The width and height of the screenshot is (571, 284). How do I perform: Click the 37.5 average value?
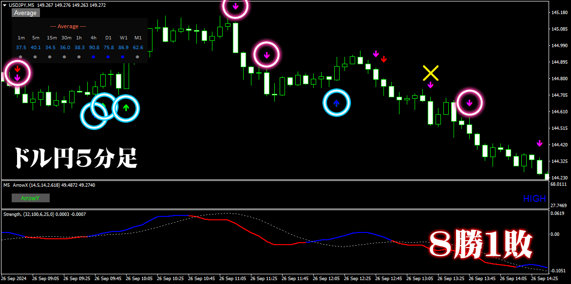tap(21, 47)
